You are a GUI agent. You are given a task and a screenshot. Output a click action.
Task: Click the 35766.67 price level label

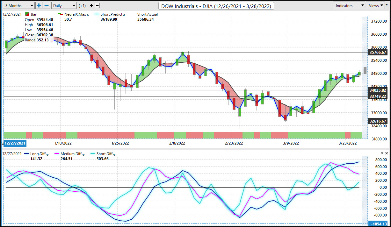[378, 52]
